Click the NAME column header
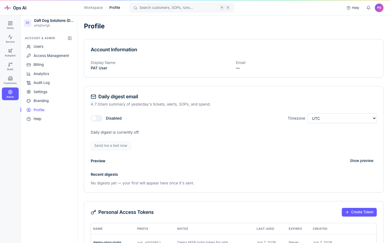Viewport: 390px width, 243px height. coord(98,229)
